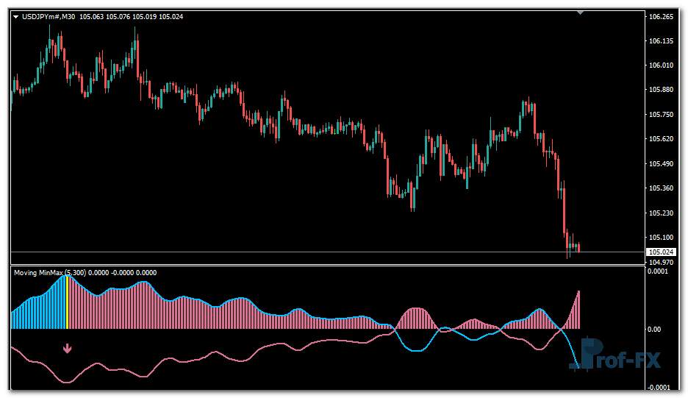The height and width of the screenshot is (398, 688).
Task: Click the 106.265 price scale label
Action: (x=661, y=16)
